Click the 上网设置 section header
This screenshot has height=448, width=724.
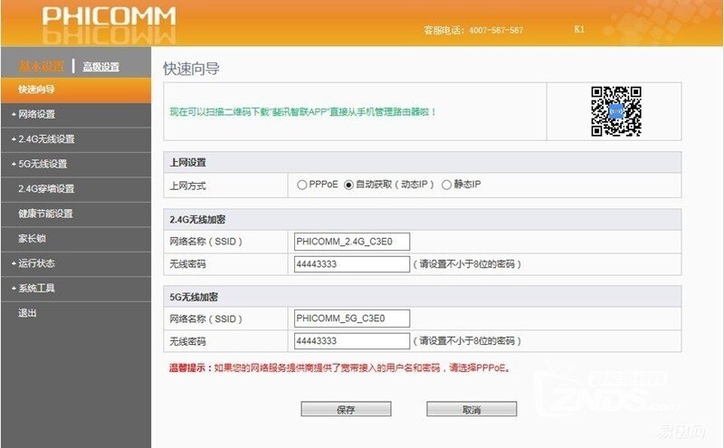(x=422, y=163)
